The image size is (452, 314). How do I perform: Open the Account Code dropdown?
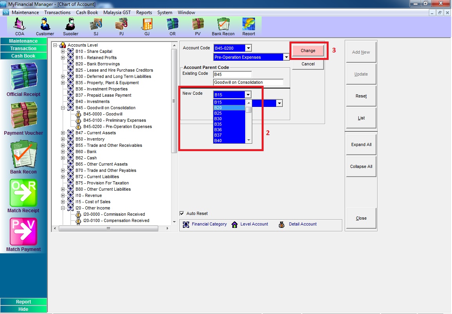pos(248,48)
